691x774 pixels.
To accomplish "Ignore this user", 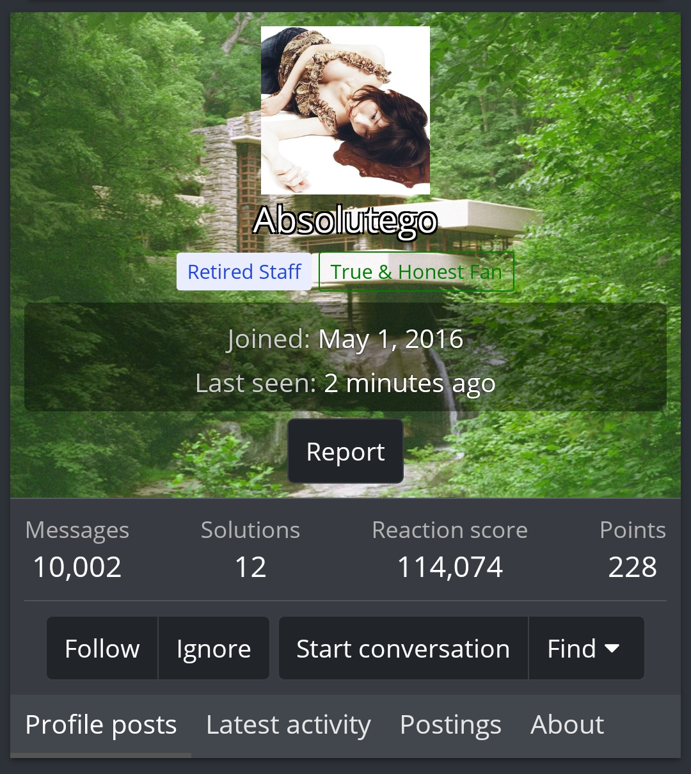I will (214, 649).
